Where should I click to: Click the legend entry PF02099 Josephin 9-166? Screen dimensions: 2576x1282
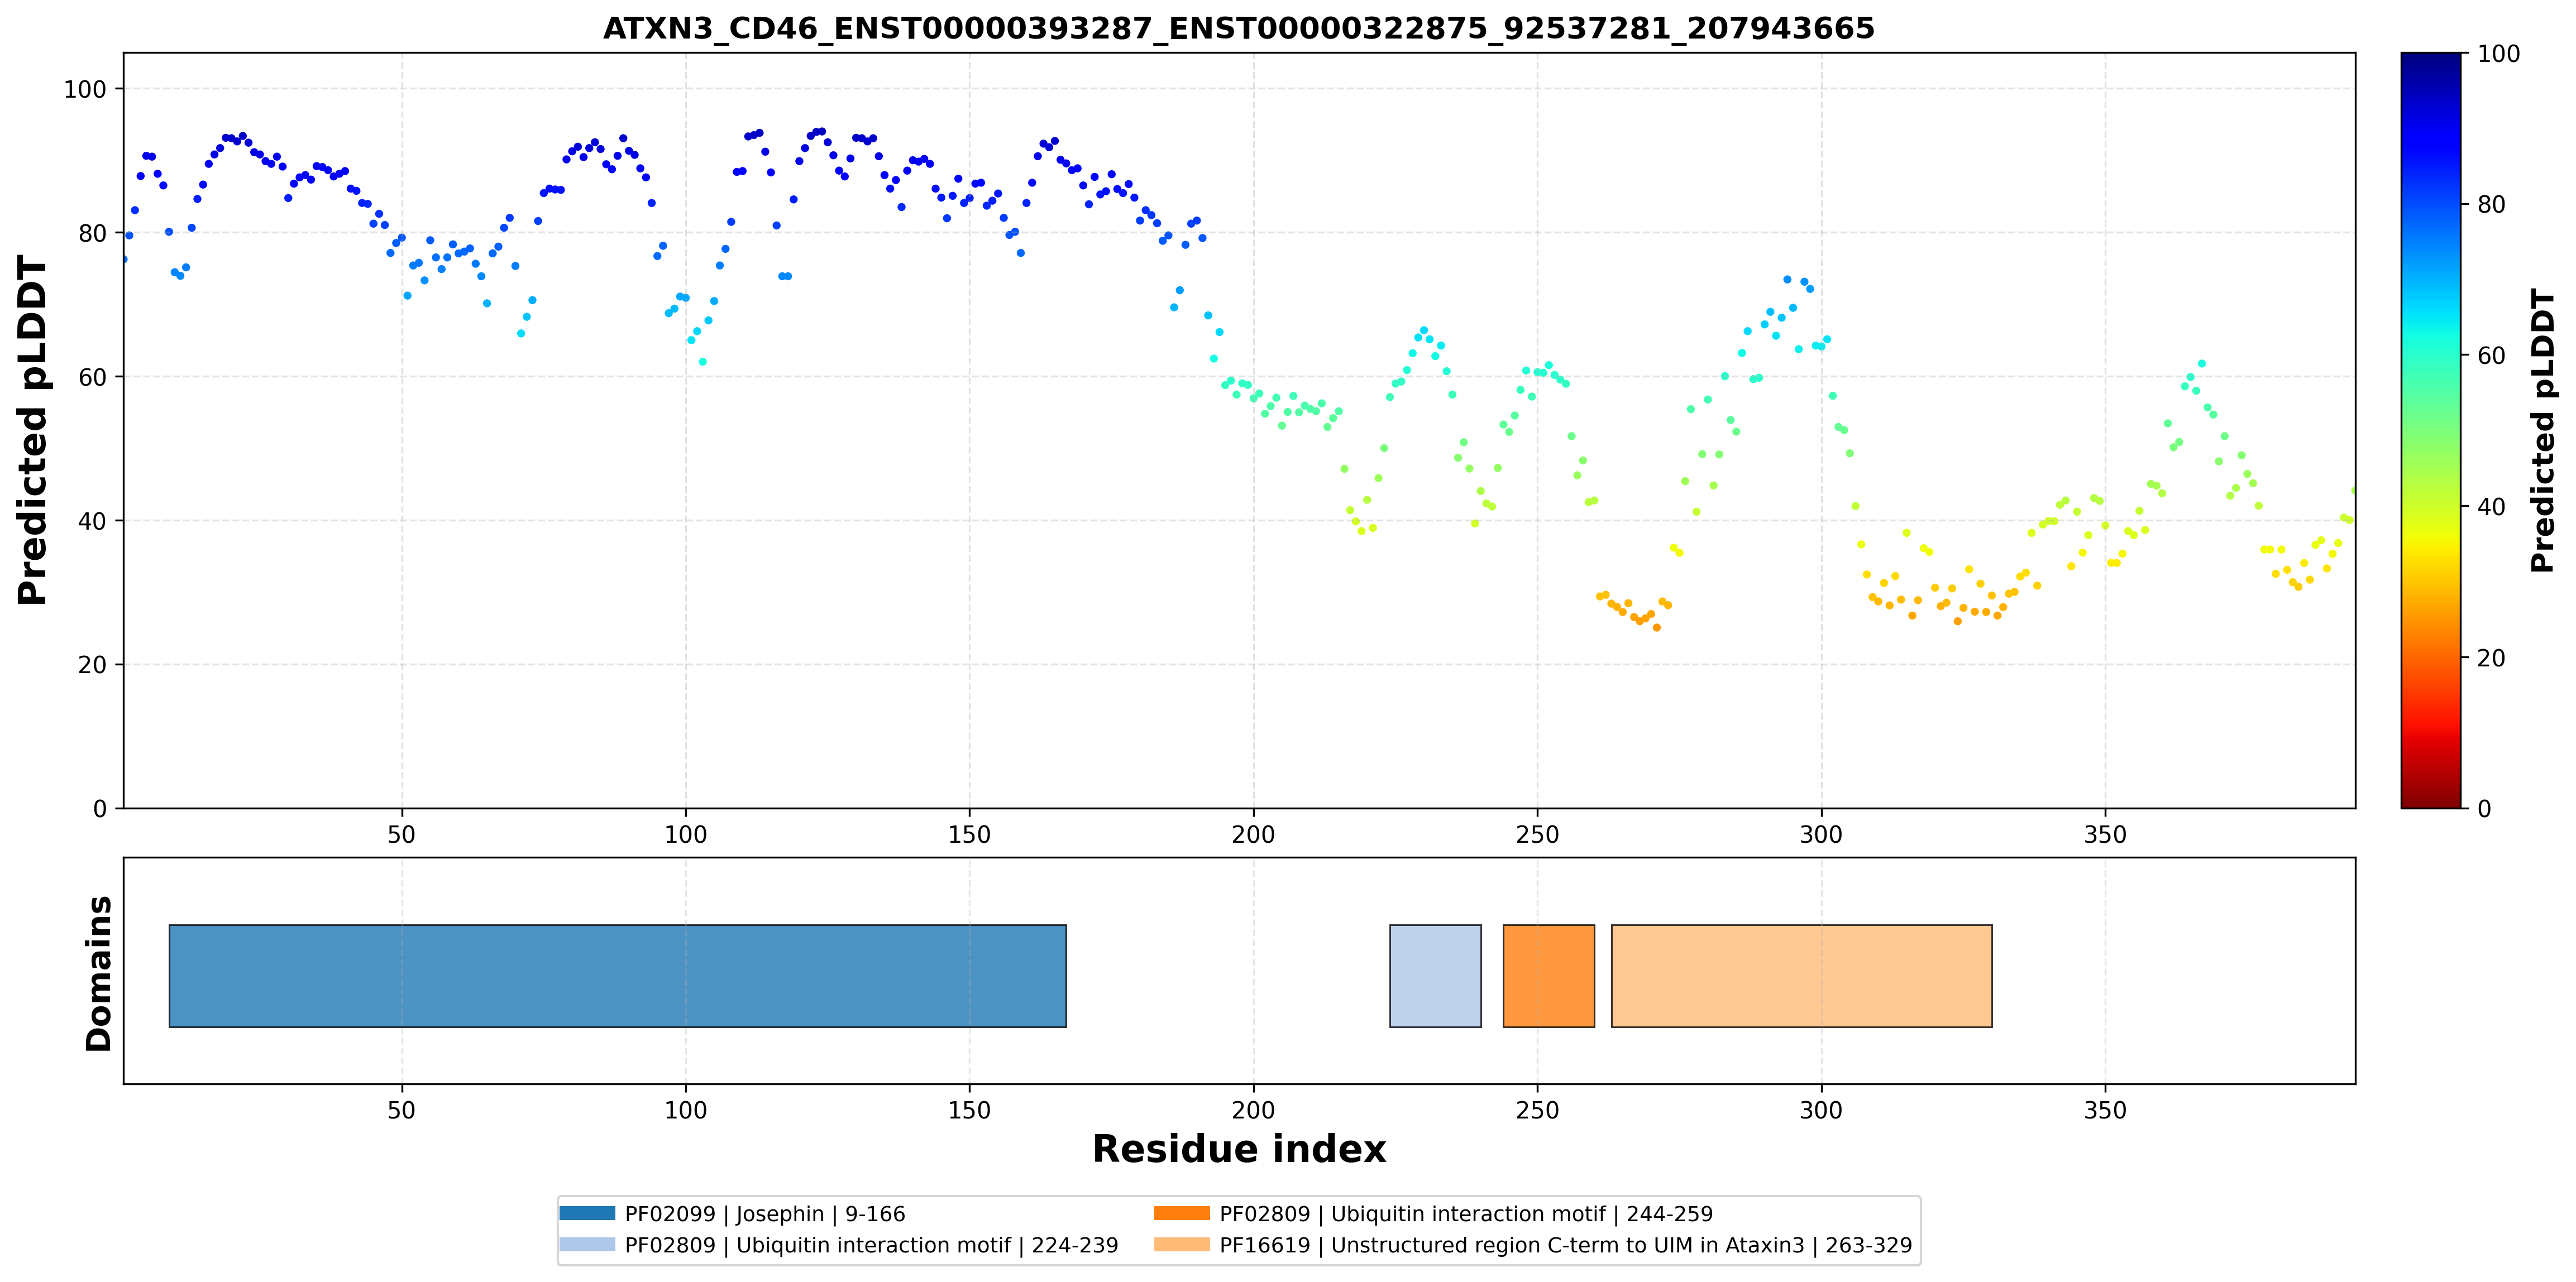[764, 1214]
